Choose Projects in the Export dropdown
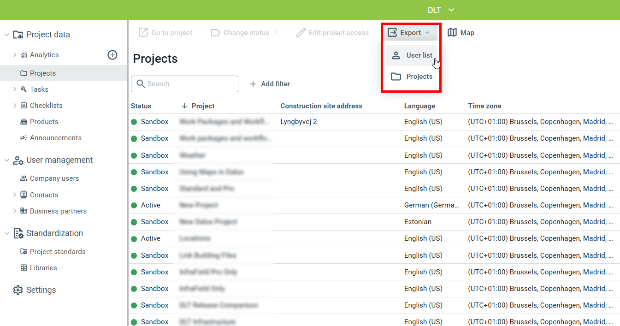Screen dimensions: 620x326 pos(412,77)
